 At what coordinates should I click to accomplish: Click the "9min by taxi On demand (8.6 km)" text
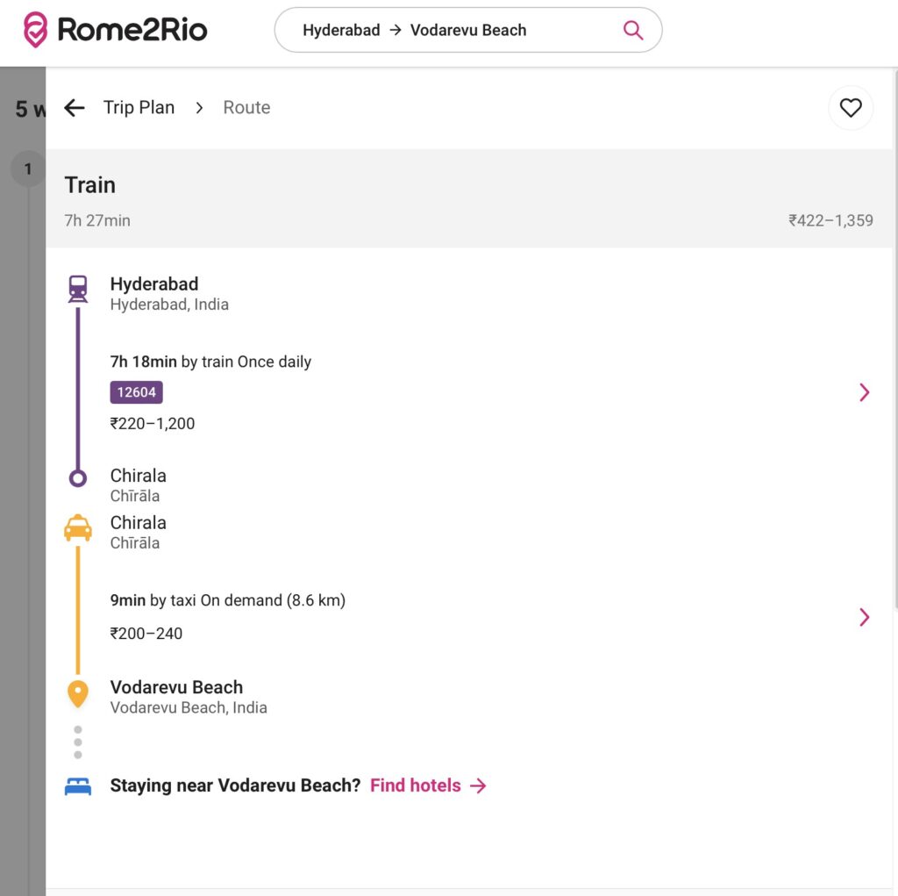click(x=228, y=600)
